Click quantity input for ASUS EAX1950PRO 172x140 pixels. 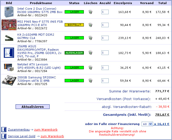[105, 53]
